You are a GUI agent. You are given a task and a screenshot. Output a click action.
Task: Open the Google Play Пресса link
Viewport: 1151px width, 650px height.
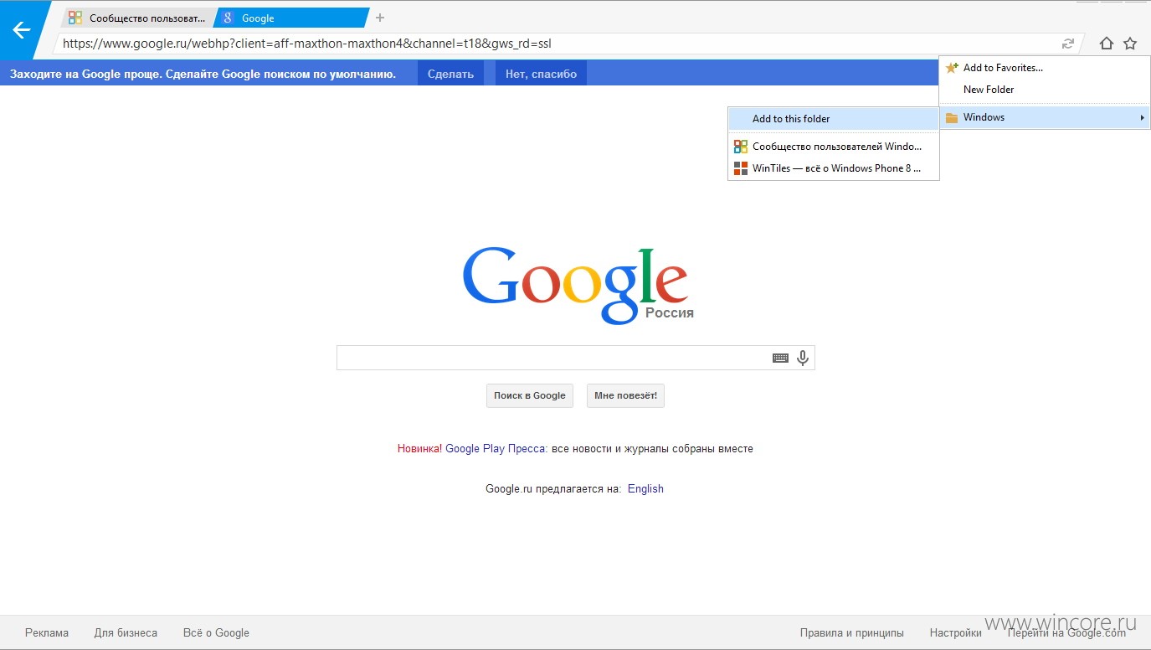click(496, 449)
